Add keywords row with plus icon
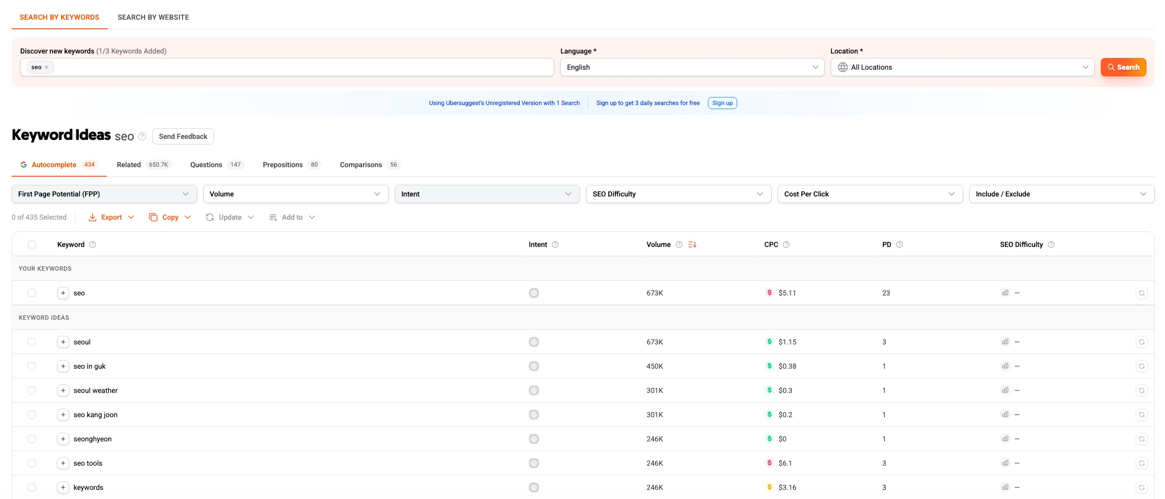1165x499 pixels. click(x=63, y=487)
